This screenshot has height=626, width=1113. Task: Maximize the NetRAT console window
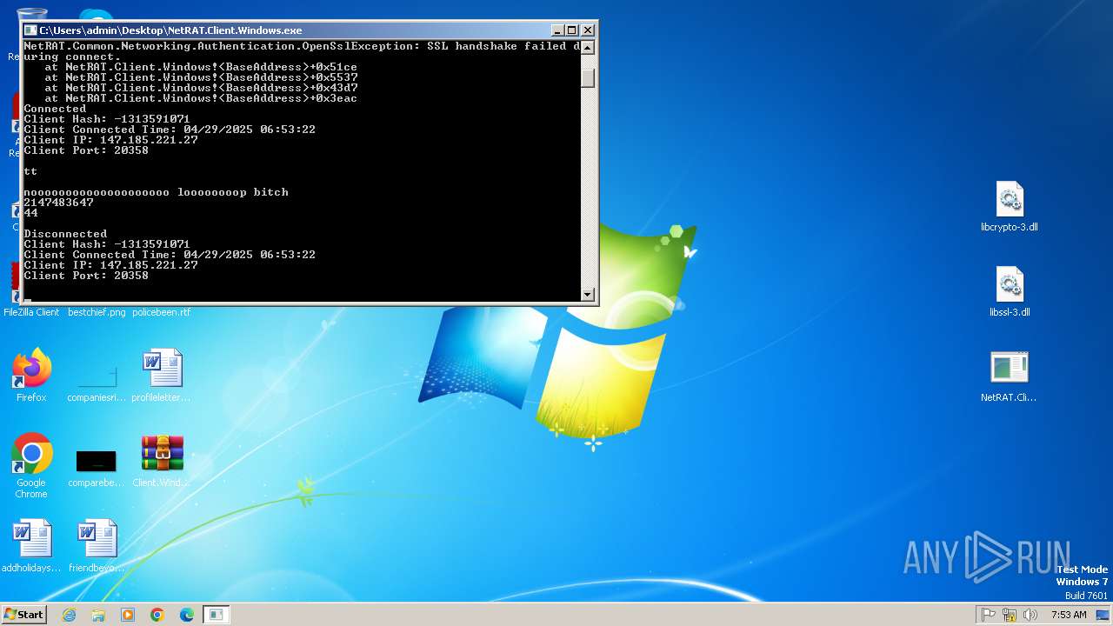[572, 30]
